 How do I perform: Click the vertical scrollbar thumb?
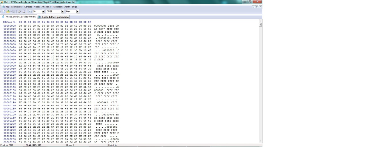tap(260, 25)
